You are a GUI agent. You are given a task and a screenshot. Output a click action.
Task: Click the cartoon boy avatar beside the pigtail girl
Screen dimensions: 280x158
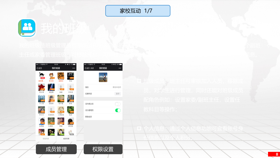pos(51,76)
